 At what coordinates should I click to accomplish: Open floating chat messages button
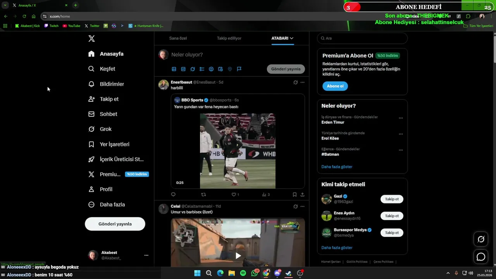(x=481, y=257)
